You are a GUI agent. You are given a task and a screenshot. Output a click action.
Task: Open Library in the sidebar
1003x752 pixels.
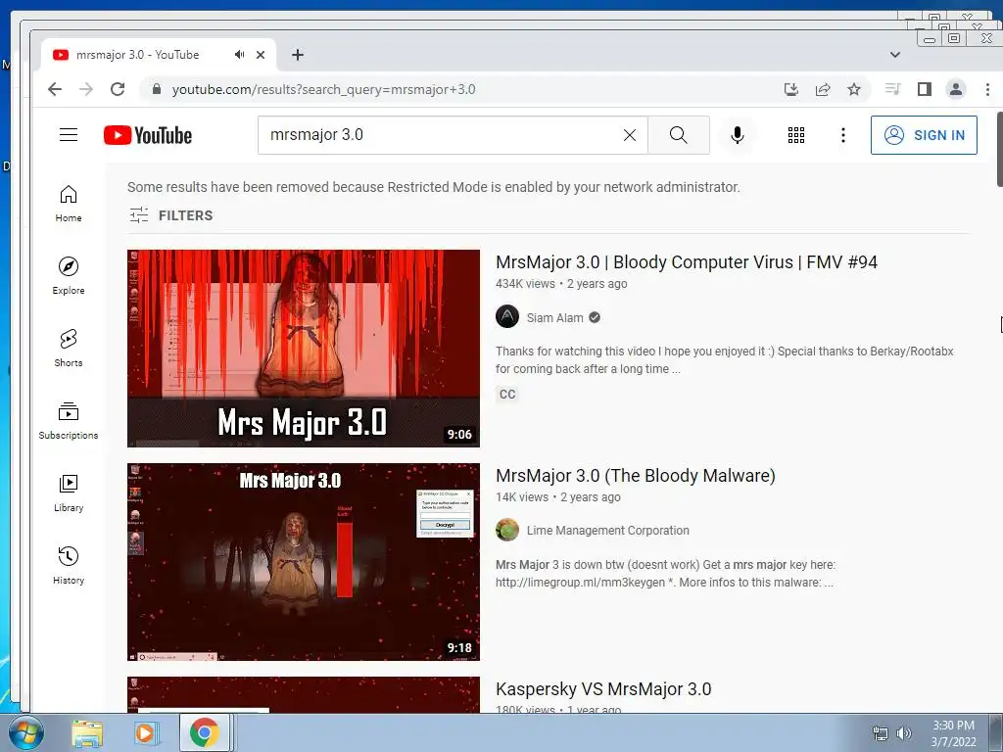69,493
